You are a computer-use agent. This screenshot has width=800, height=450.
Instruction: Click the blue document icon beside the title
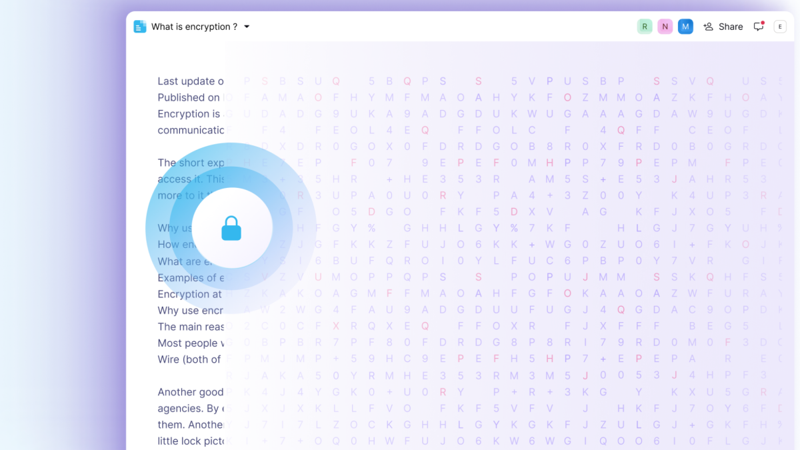140,27
